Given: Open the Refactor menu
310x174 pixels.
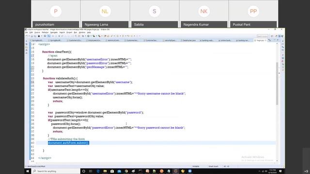Looking at the screenshot, I should coord(45,32).
